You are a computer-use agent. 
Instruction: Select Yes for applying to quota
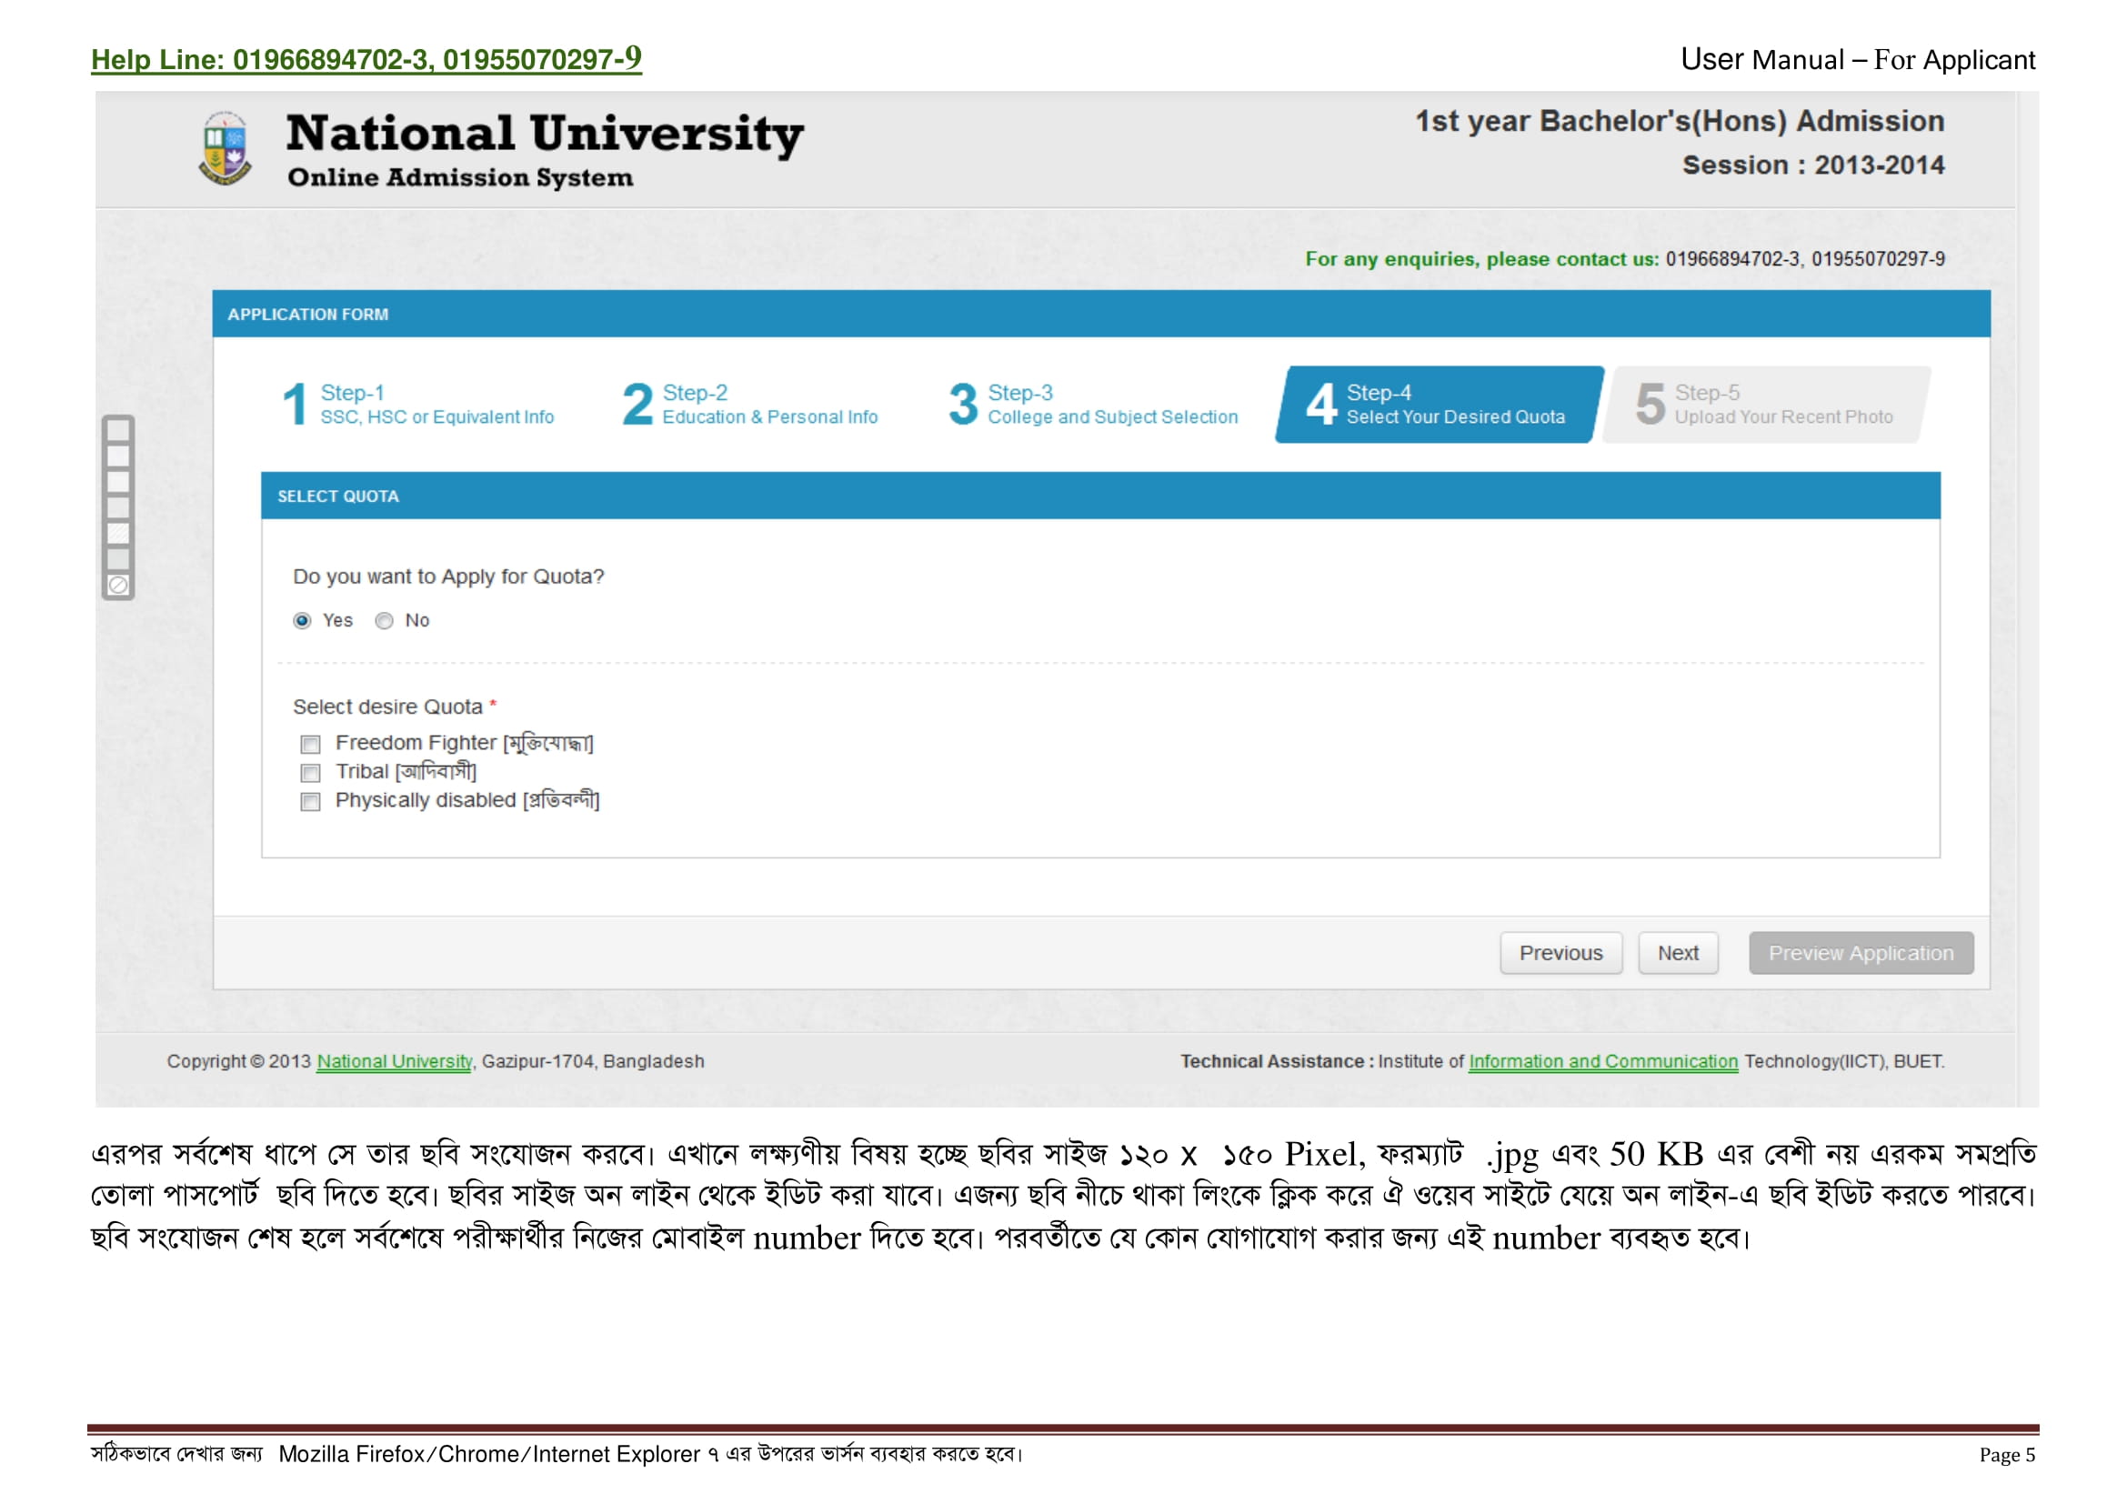(302, 620)
